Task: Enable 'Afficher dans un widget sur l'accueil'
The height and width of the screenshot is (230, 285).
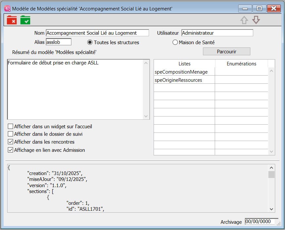Action: click(x=11, y=126)
